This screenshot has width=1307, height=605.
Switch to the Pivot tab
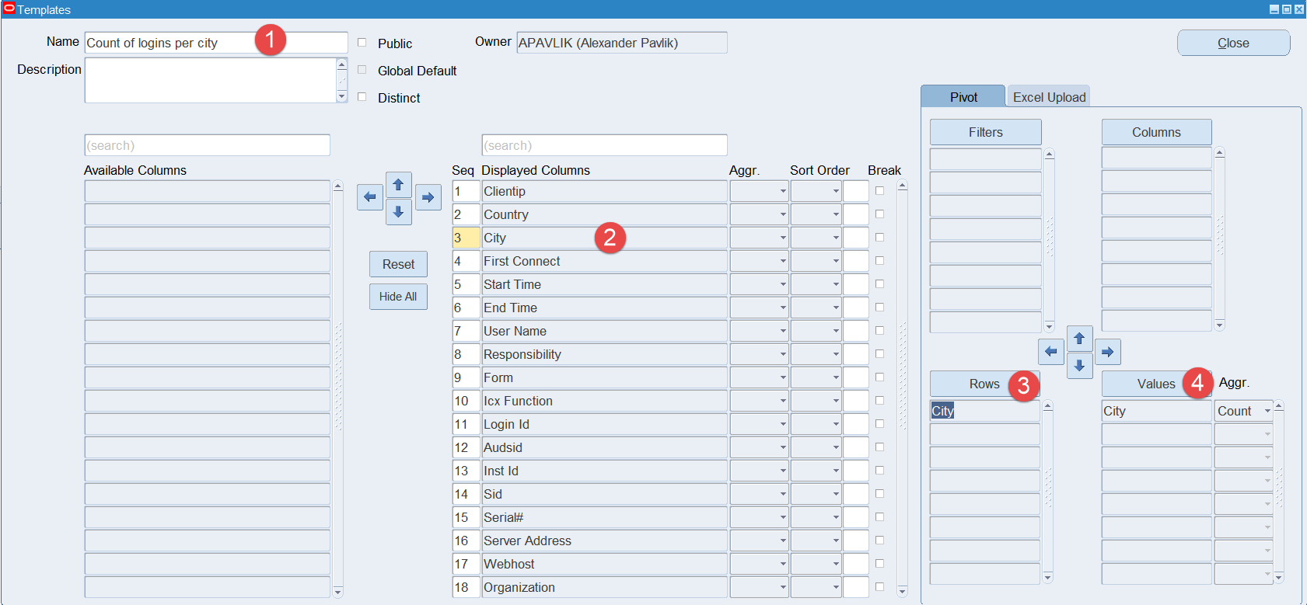pos(963,97)
